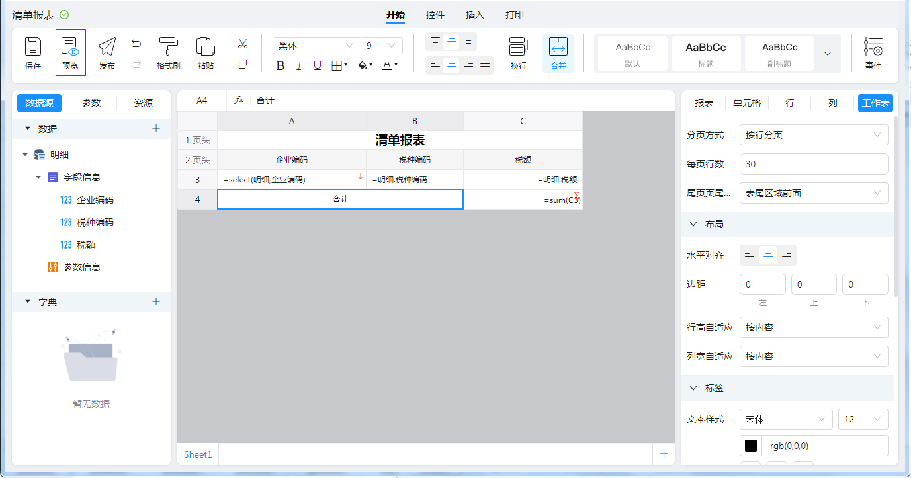This screenshot has width=911, height=478.
Task: Collapse the 明细 dataset tree node
Action: (x=25, y=155)
